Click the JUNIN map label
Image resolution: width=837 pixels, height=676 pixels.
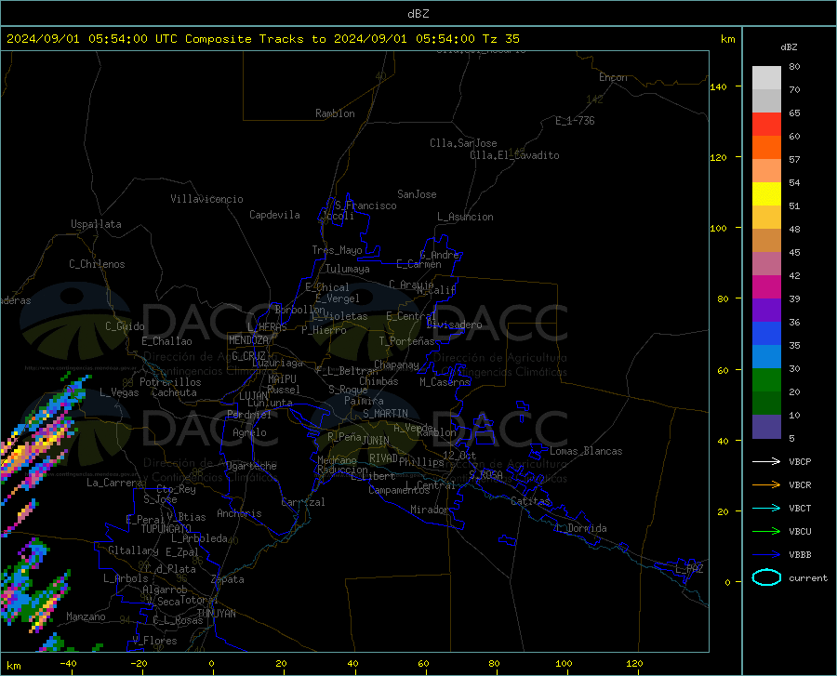376,441
